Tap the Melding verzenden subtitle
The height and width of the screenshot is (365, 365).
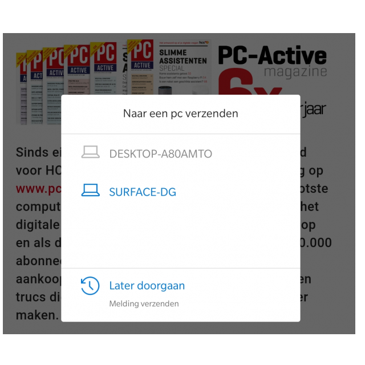tap(144, 304)
